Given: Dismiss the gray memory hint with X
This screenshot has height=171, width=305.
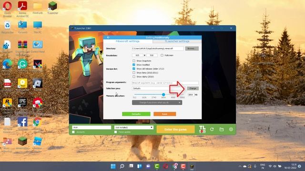Looking at the screenshot, I should click(179, 103).
